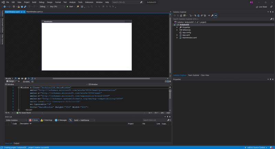This screenshot has width=275, height=149.
Task: Click the Undo icon in the toolbar
Action: 29,7
